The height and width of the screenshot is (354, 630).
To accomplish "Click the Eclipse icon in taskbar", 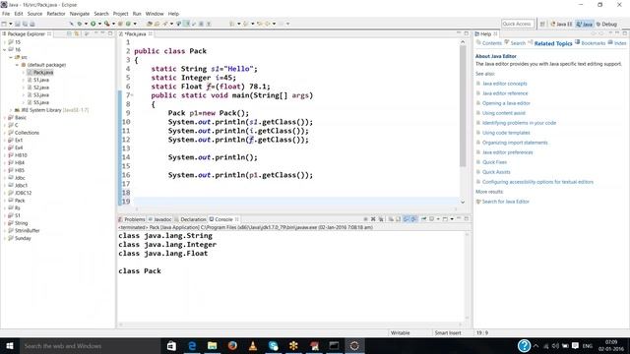I will coord(354,345).
